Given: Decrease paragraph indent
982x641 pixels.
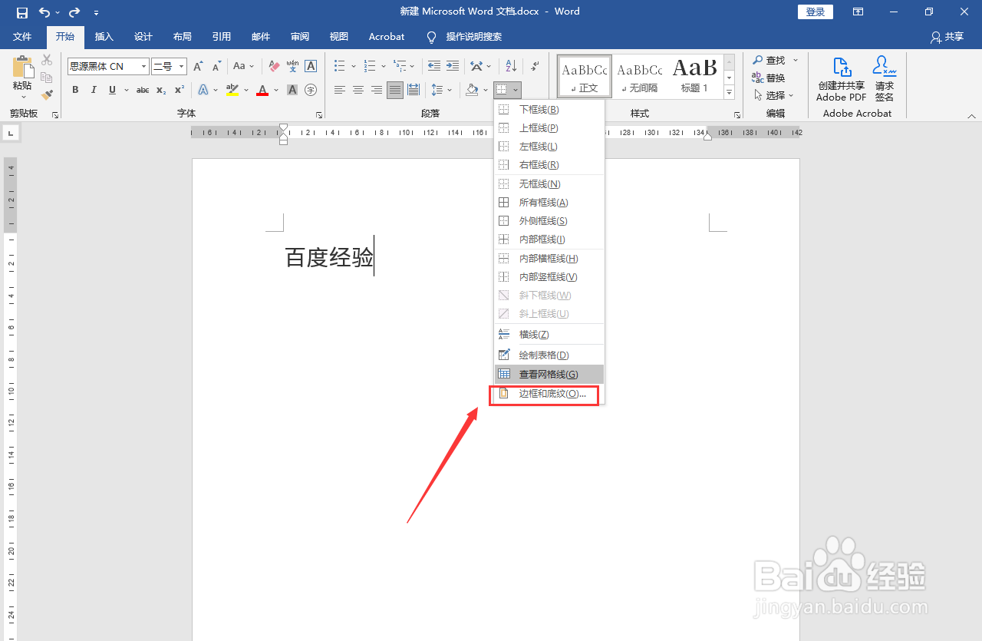Looking at the screenshot, I should 434,67.
